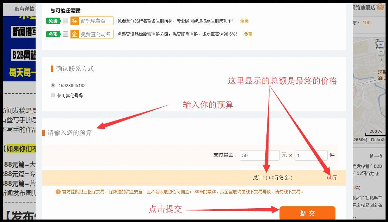Click the map zoom in plus button
Screen dimensions: 388x222
click(x=381, y=45)
